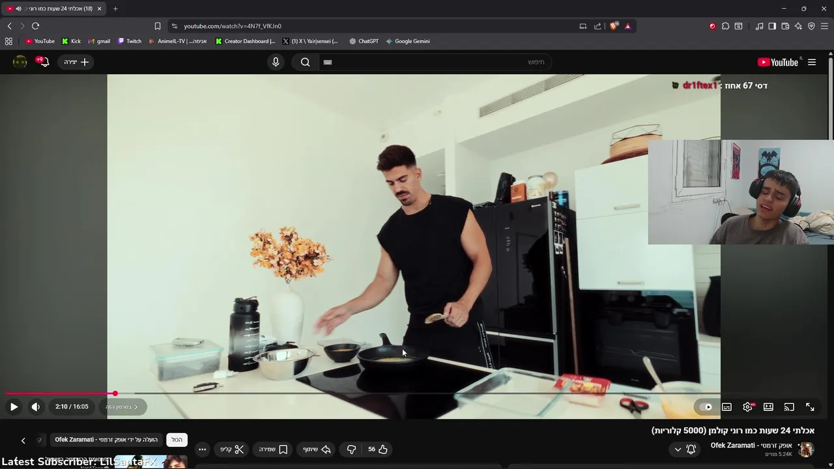Cast the video to a TV
Viewport: 834px width, 469px height.
tap(789, 407)
